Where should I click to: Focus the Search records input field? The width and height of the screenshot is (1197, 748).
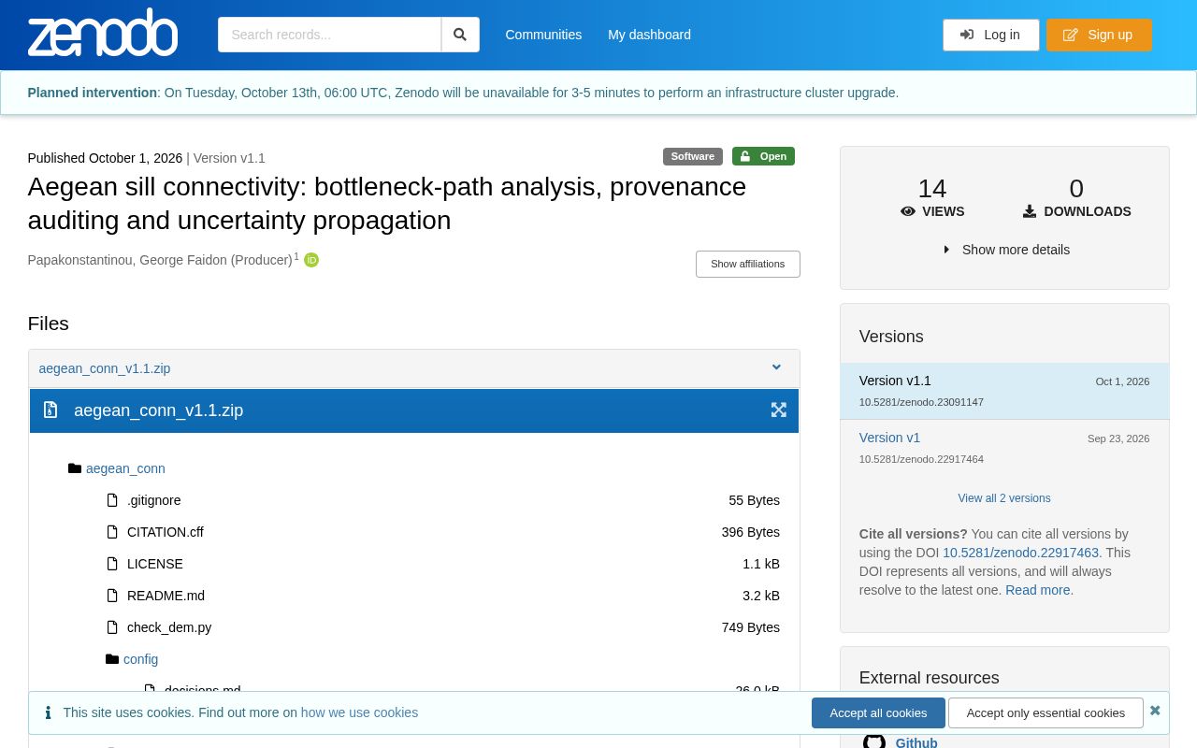329,35
